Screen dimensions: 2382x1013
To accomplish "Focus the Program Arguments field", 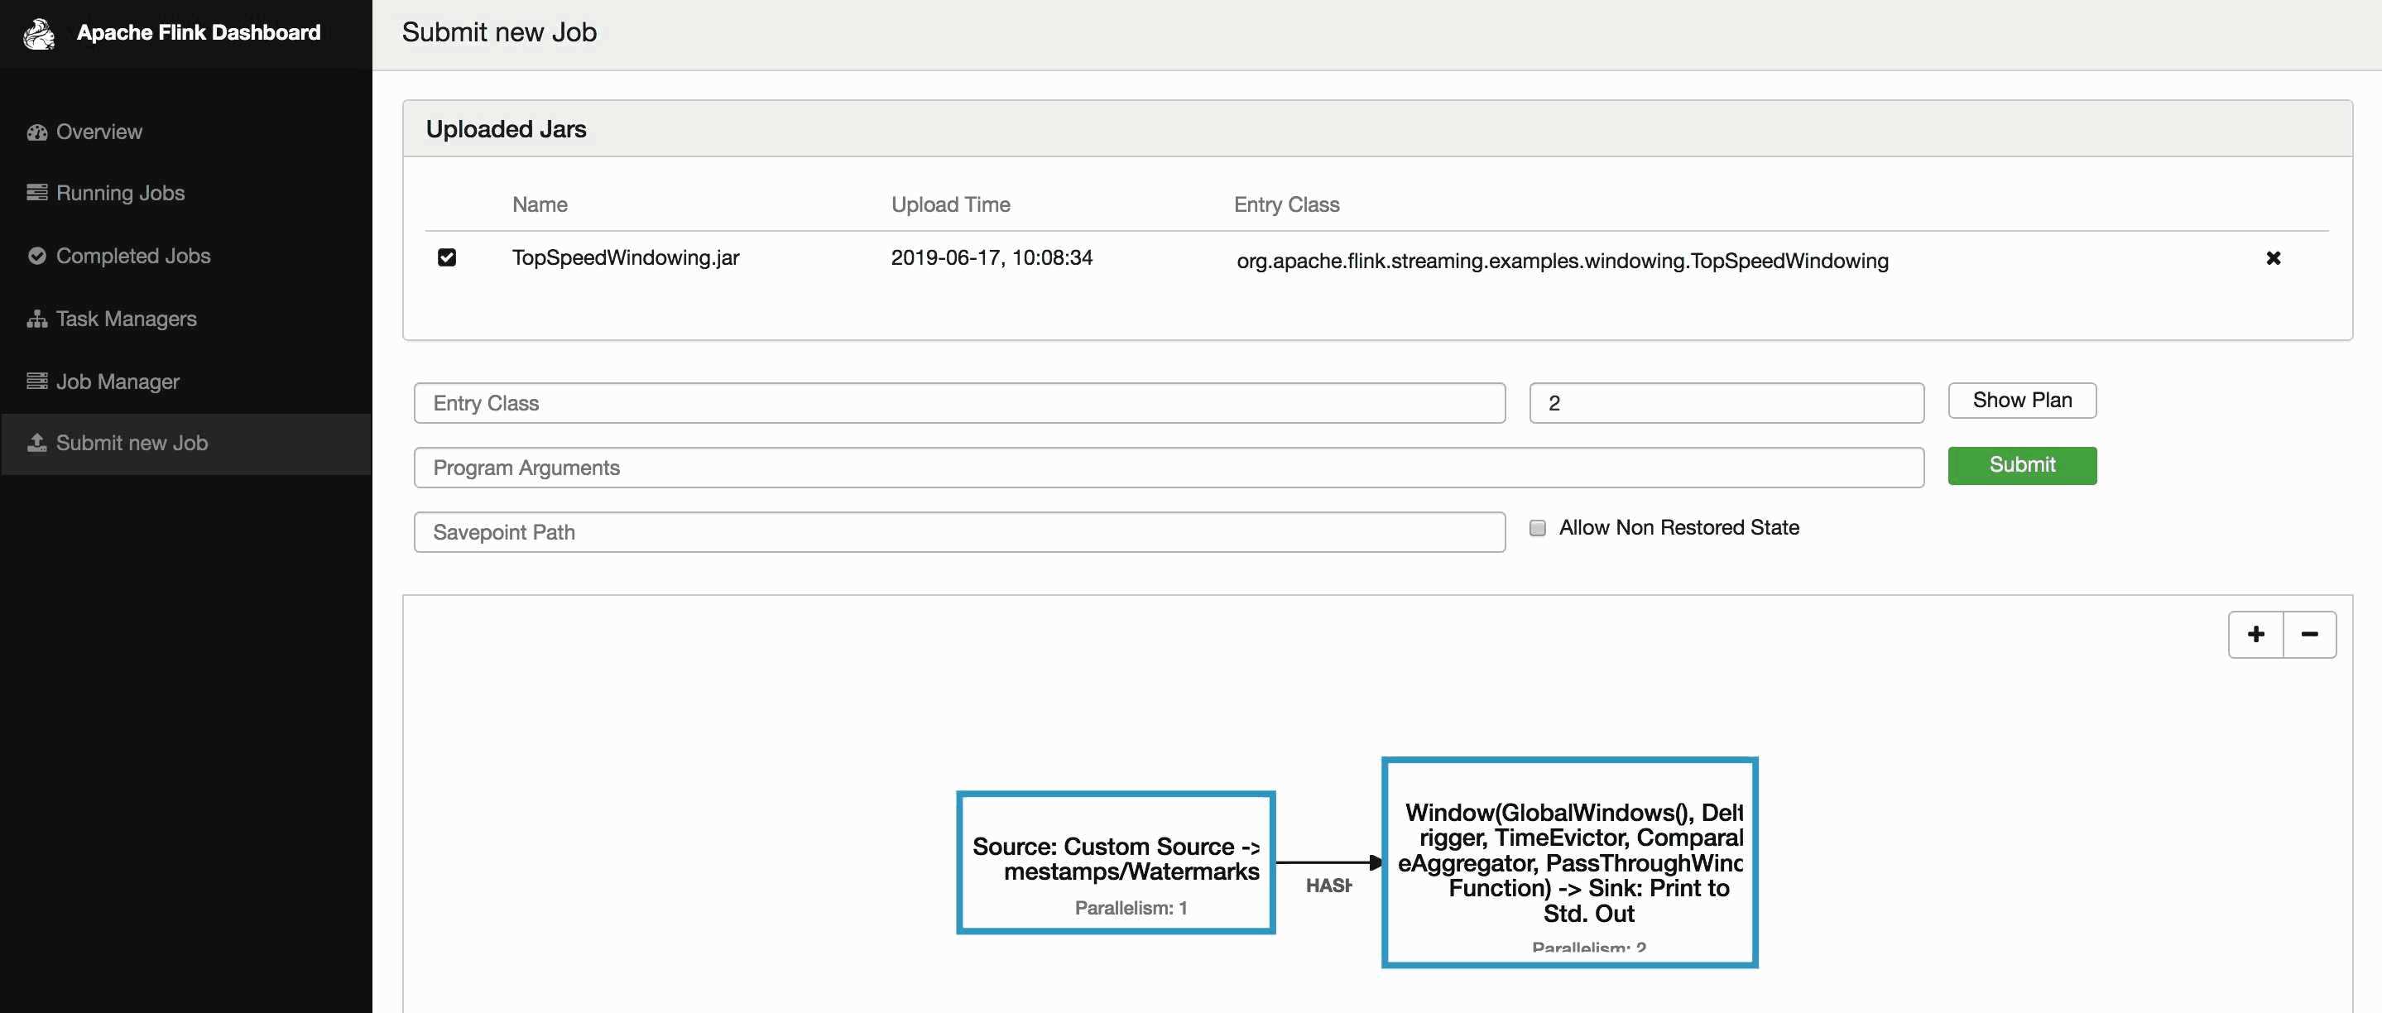I will pyautogui.click(x=1169, y=468).
